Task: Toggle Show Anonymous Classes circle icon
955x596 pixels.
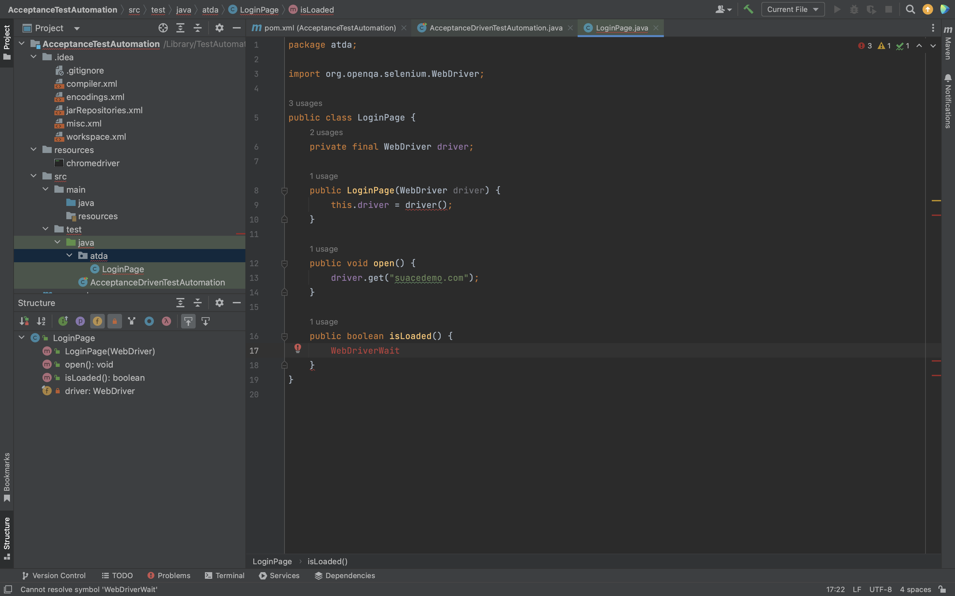Action: point(149,321)
